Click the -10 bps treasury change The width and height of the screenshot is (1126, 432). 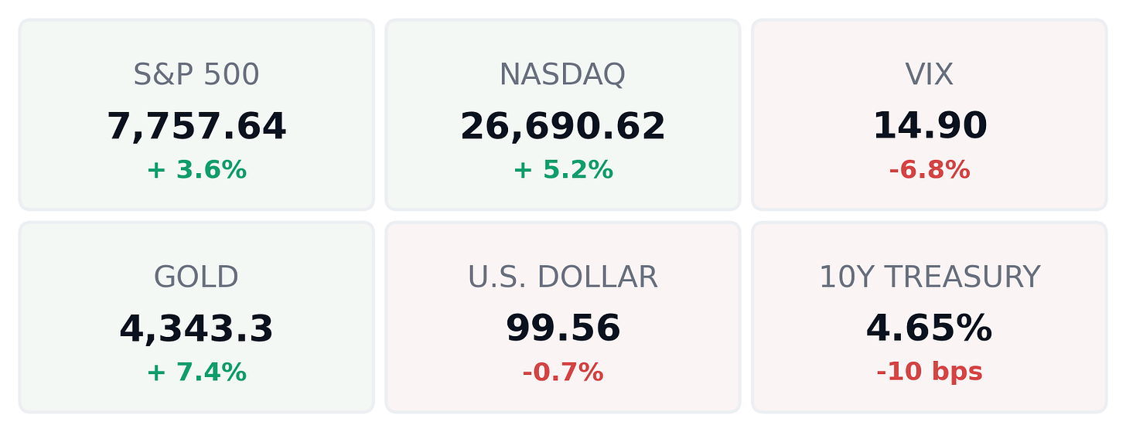[930, 372]
